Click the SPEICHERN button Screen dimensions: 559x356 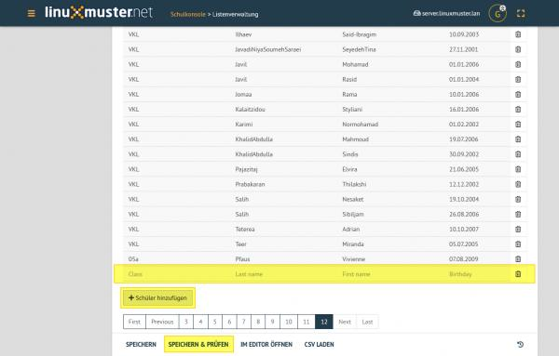[141, 344]
